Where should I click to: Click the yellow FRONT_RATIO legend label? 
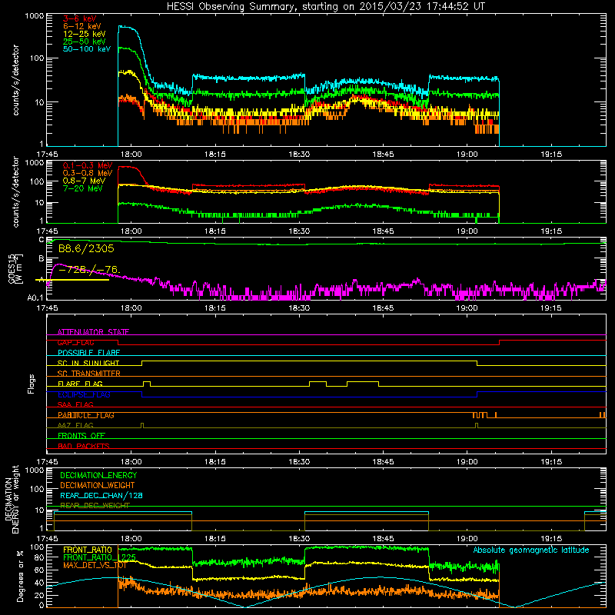[88, 550]
